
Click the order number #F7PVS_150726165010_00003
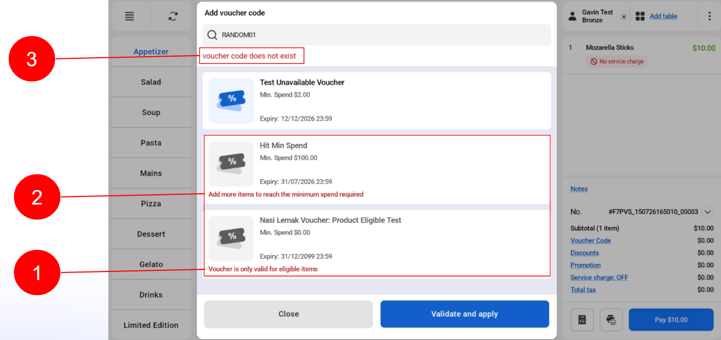coord(653,212)
